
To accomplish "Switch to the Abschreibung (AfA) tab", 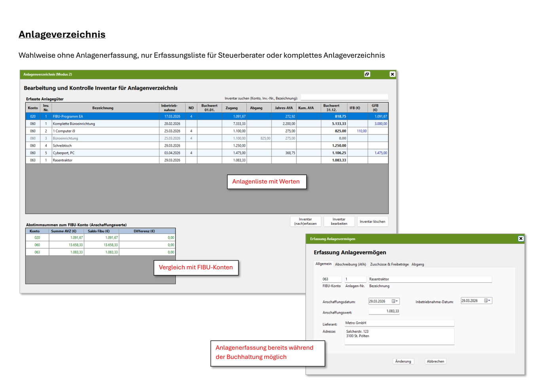I will tap(351, 264).
